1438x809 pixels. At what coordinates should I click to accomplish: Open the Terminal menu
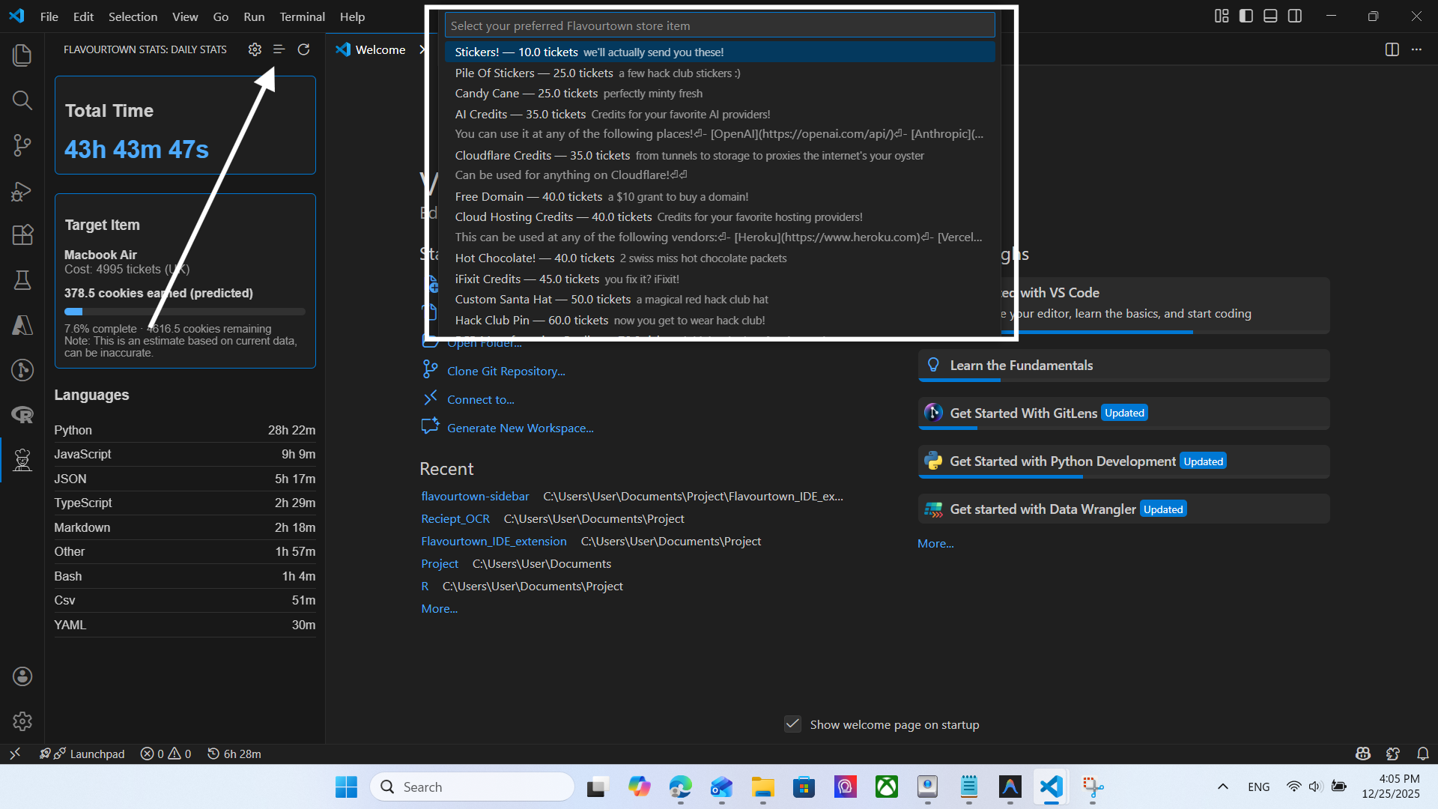(302, 16)
